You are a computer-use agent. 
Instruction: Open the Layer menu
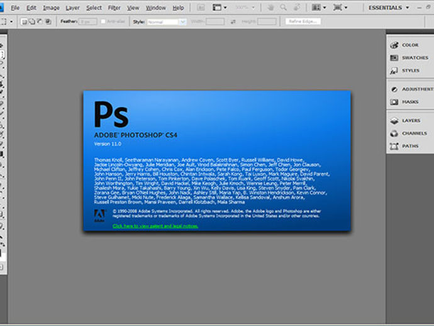[x=72, y=8]
